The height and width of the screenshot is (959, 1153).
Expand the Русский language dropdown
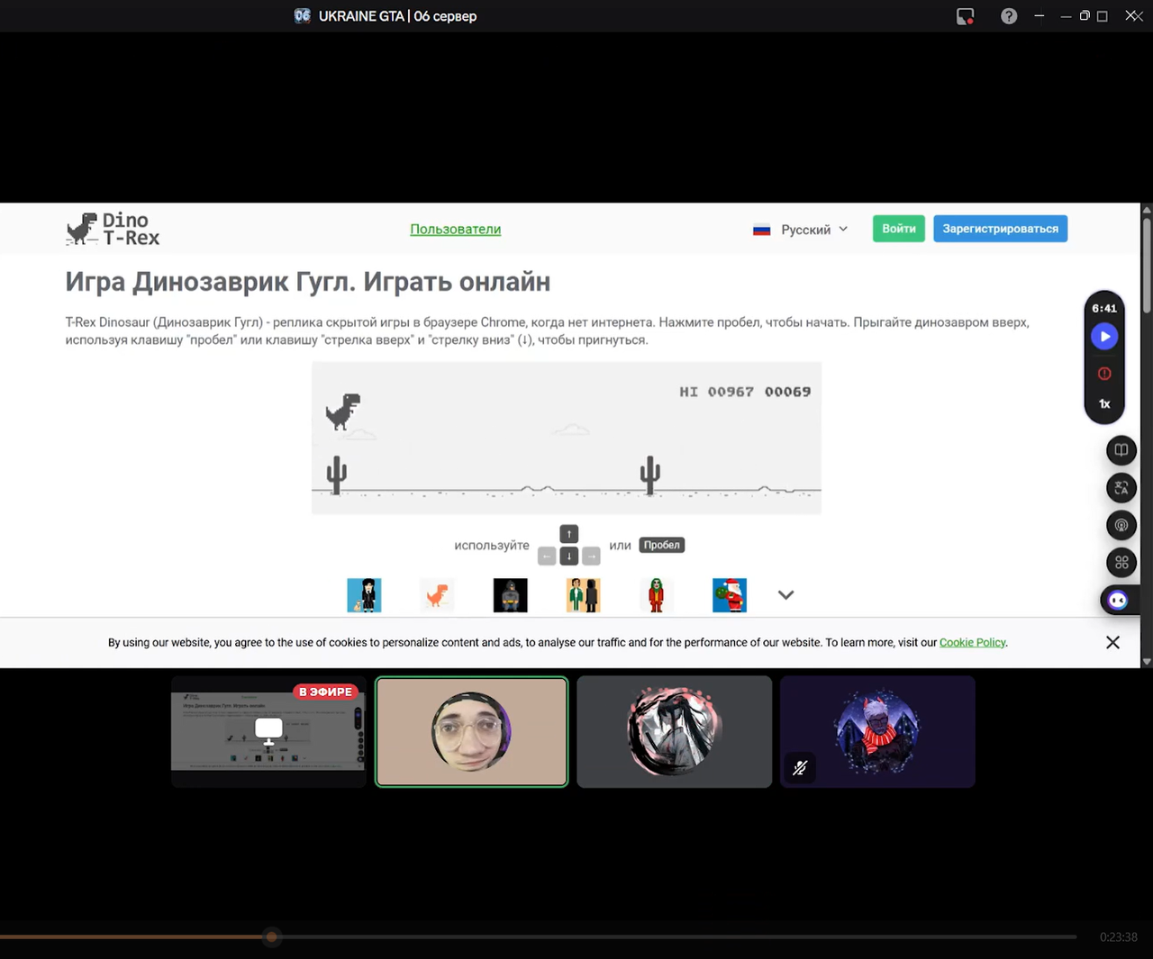coord(814,230)
